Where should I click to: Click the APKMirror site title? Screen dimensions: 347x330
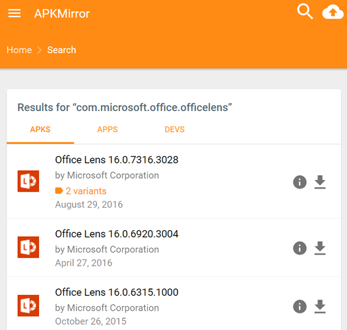(62, 13)
